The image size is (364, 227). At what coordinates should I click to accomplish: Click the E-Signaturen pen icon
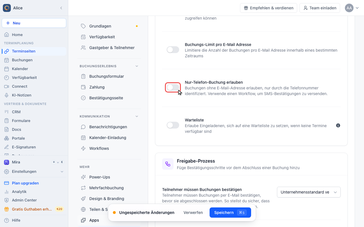(x=7, y=147)
